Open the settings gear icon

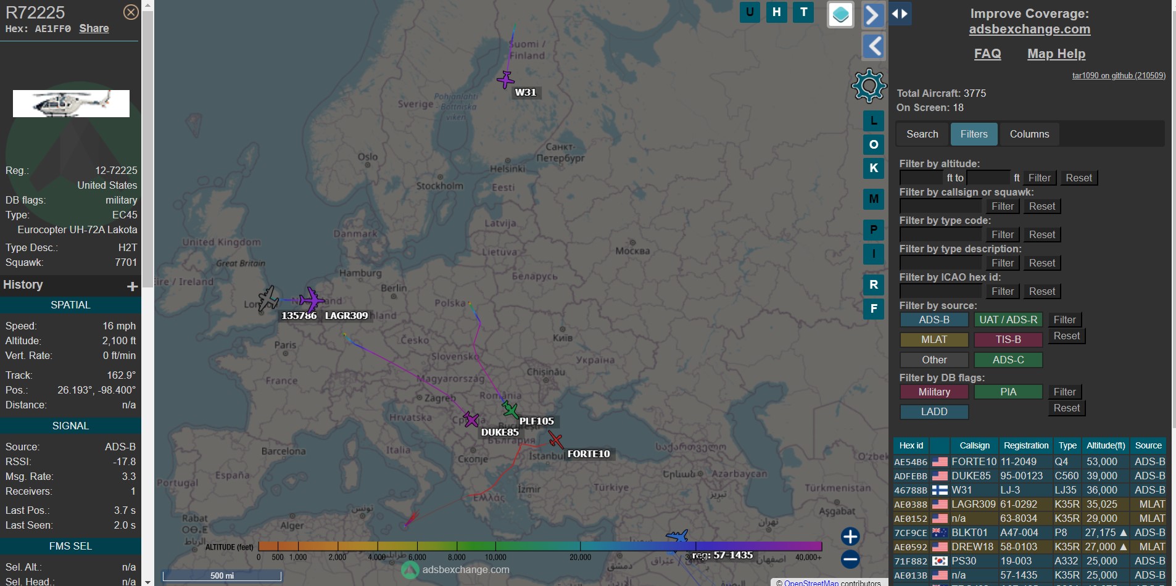click(869, 85)
